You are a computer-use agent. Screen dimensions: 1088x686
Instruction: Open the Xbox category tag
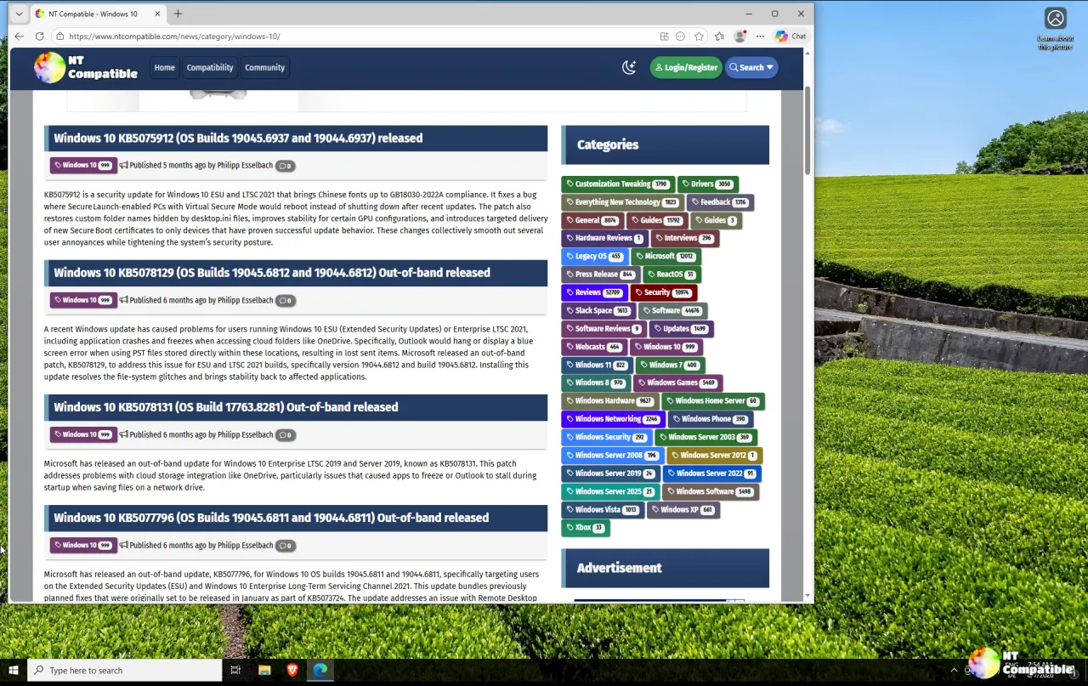click(x=586, y=527)
